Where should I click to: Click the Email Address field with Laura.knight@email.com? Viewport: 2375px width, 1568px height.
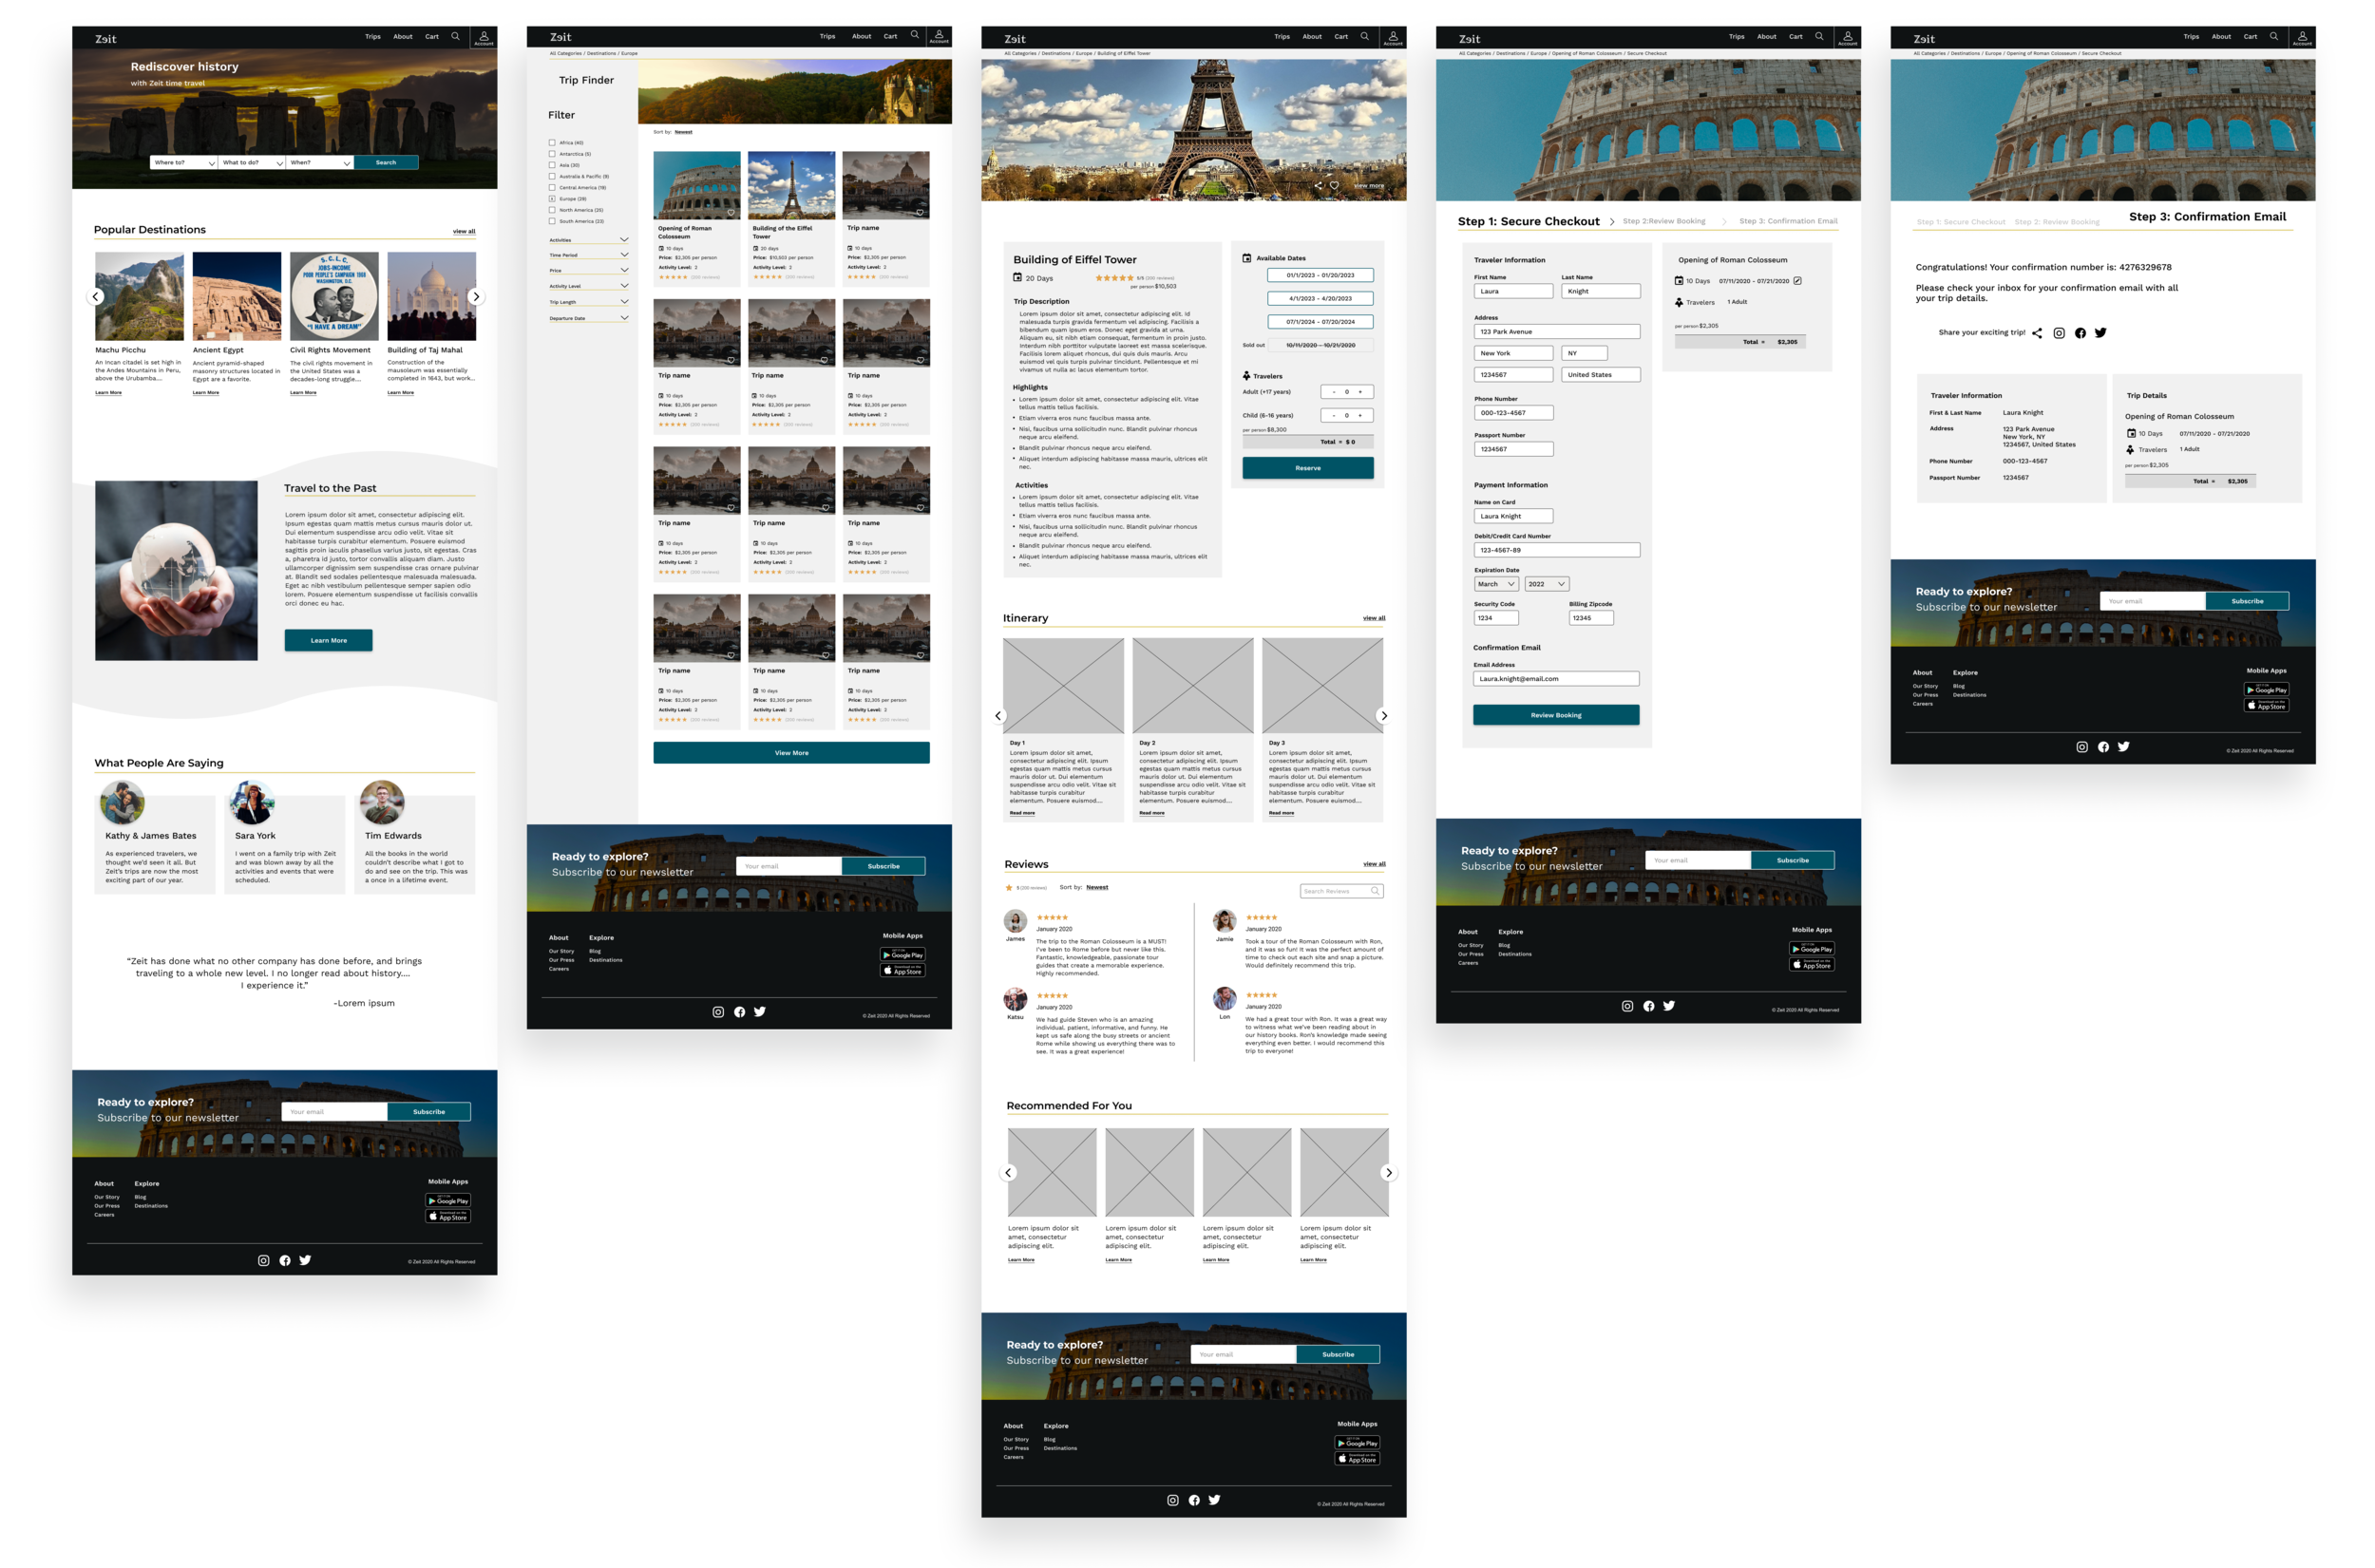point(1555,679)
